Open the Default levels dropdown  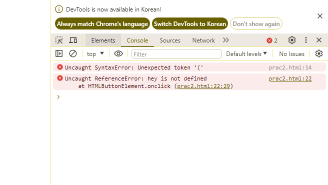click(246, 54)
